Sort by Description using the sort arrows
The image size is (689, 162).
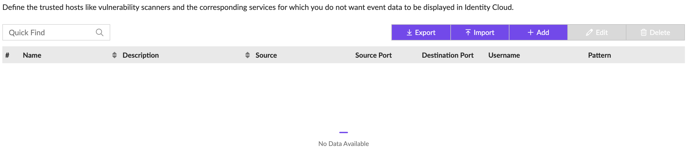(x=247, y=55)
